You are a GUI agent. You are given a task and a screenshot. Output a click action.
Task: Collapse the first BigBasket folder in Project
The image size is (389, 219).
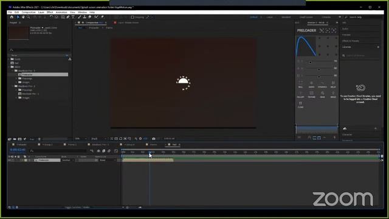coord(13,71)
